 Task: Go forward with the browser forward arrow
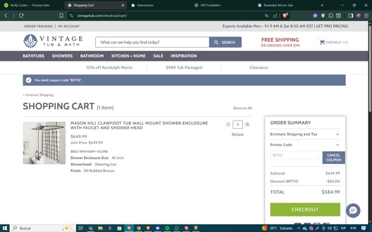click(13, 16)
